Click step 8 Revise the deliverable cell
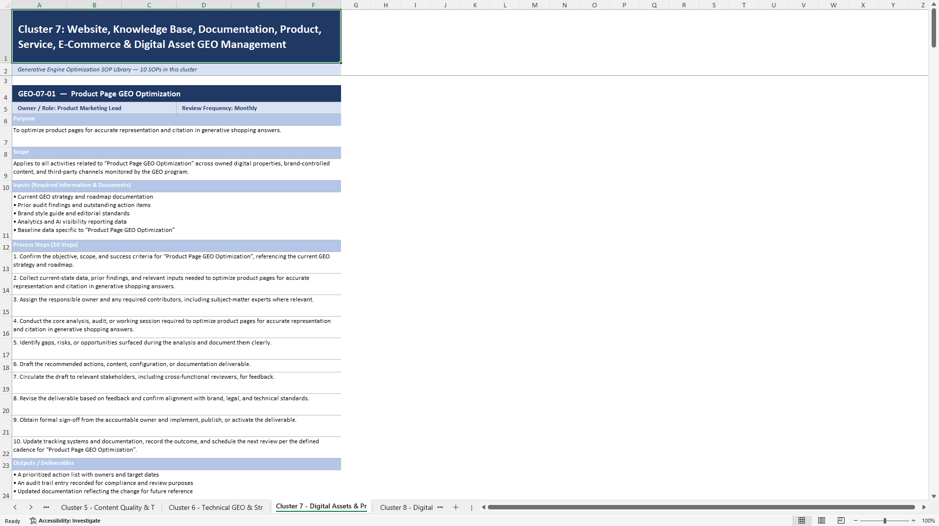 pyautogui.click(x=176, y=404)
